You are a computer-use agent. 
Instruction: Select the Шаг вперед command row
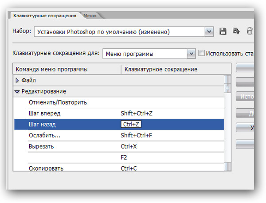pos(126,113)
